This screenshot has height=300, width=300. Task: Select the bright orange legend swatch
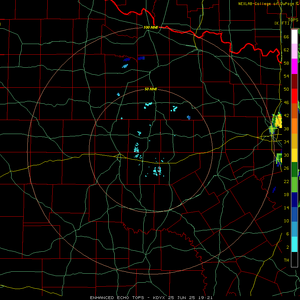point(294,126)
